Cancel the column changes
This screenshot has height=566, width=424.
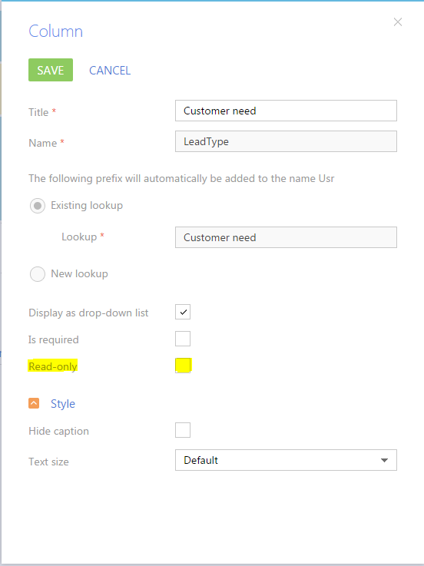click(x=110, y=71)
